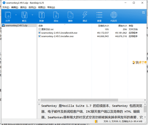Click the New archive (新建) icon
The image size is (148, 125).
tap(42, 15)
